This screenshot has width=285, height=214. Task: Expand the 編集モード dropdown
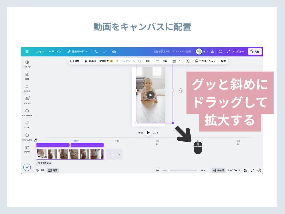tap(78, 52)
